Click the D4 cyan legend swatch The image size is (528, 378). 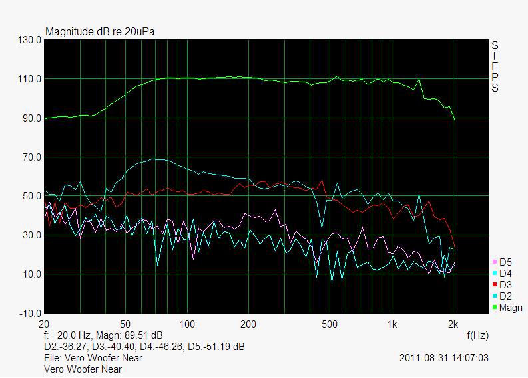point(495,273)
